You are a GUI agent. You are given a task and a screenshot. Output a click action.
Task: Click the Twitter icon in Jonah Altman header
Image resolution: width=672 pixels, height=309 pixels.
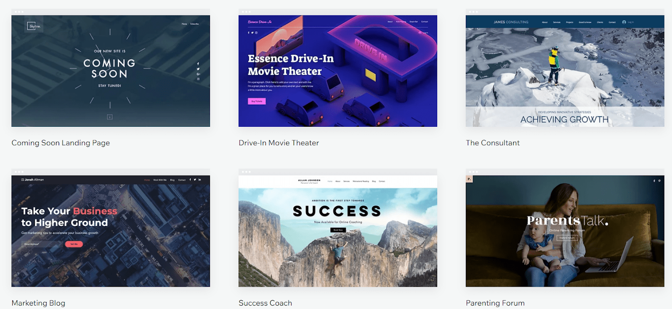coord(195,180)
